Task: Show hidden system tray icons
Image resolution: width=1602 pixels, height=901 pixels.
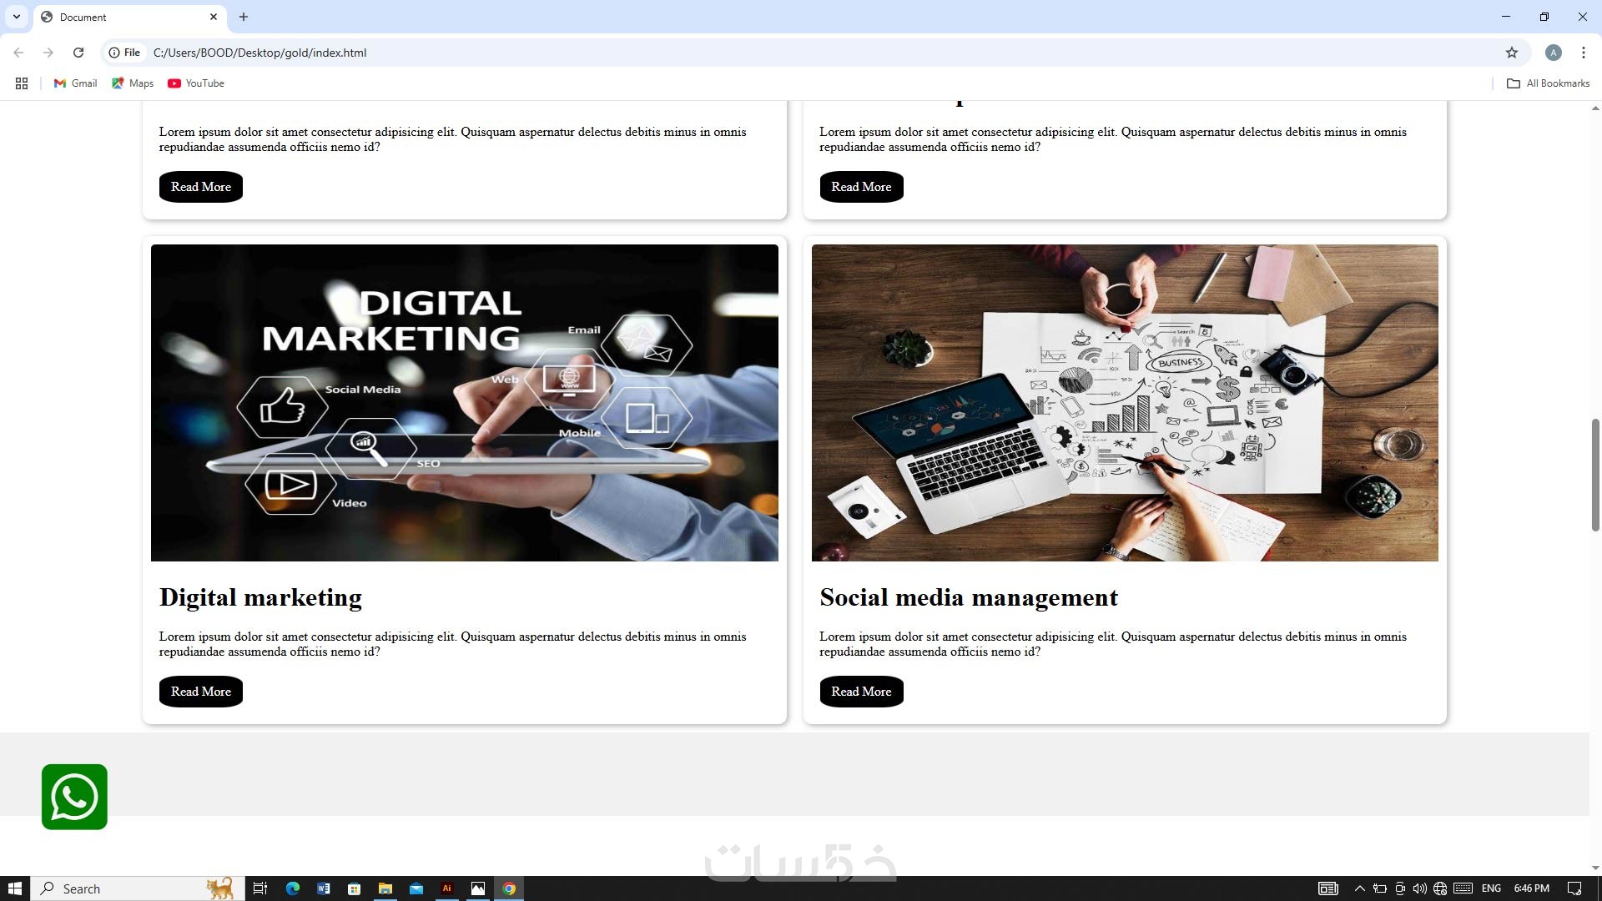Action: pos(1359,888)
